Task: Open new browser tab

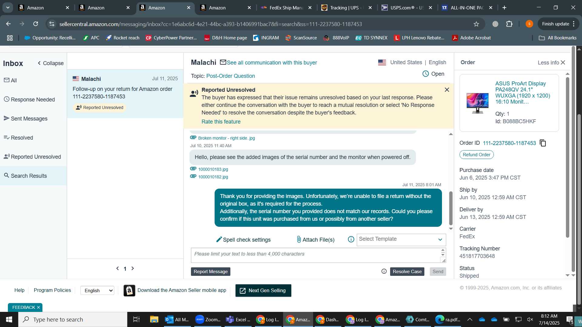Action: (x=504, y=8)
